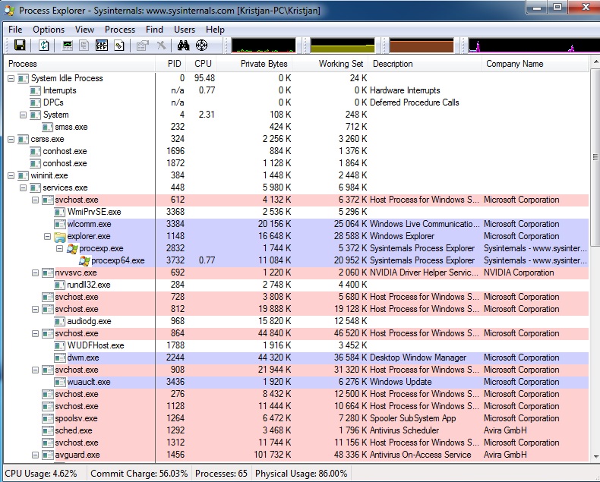Open the Process menu
Viewport: 600px width, 482px height.
click(x=120, y=30)
